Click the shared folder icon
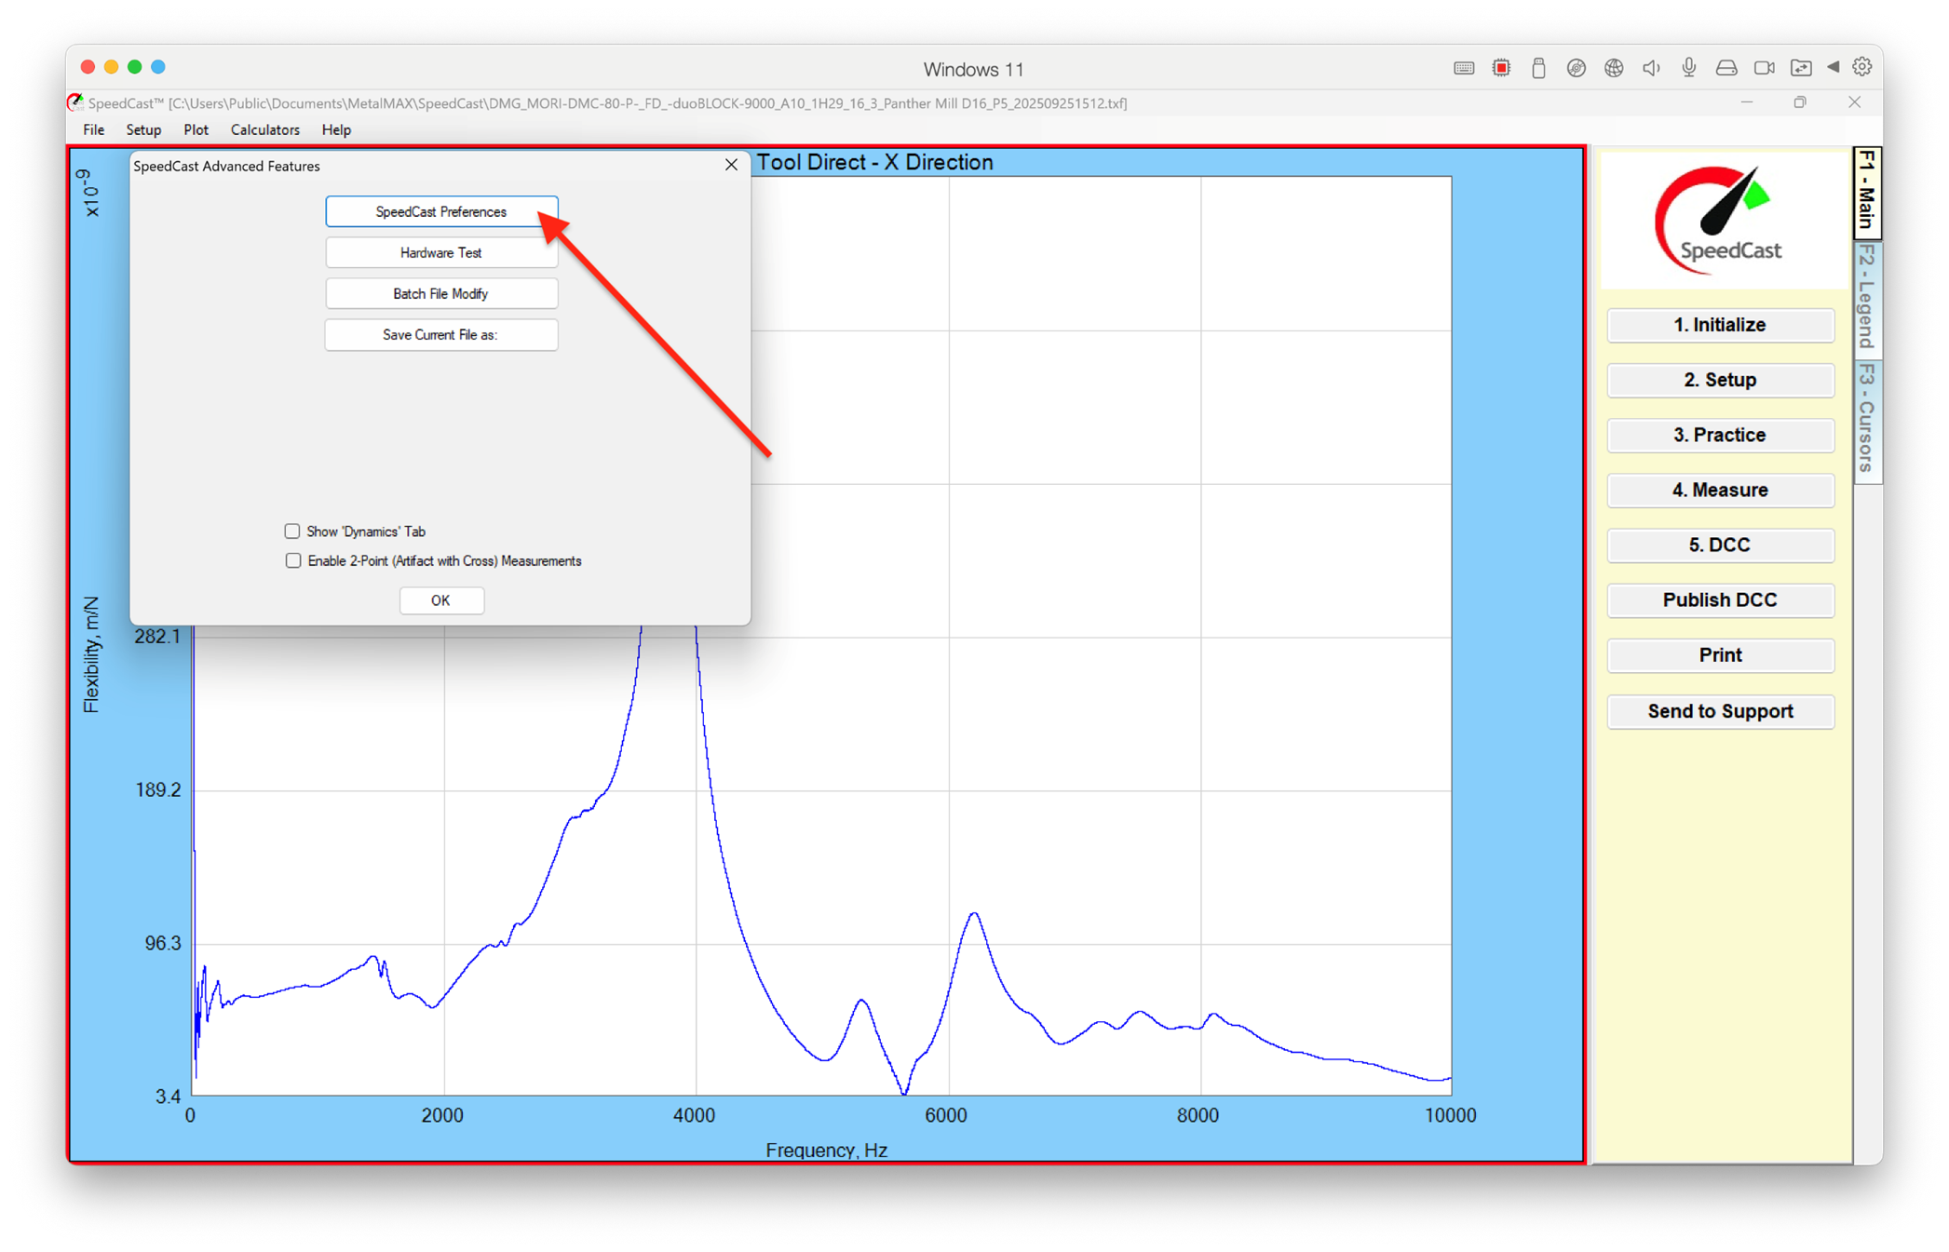The width and height of the screenshot is (1949, 1252). click(x=1801, y=68)
